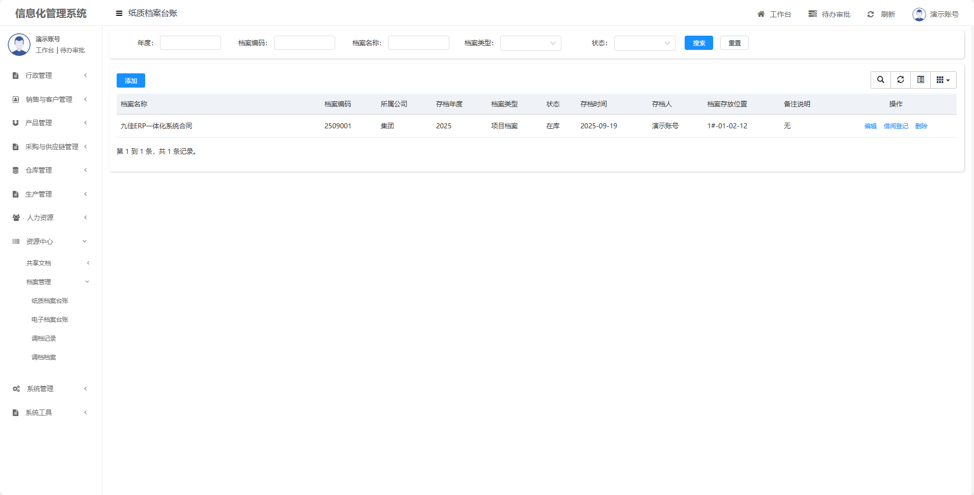Click the 借阅登记 link in the row
This screenshot has height=495, width=974.
[x=896, y=126]
